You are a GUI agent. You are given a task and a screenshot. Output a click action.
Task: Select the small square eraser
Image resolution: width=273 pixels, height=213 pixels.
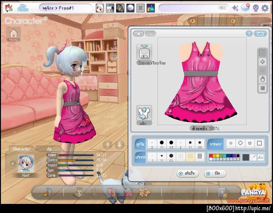(250, 144)
